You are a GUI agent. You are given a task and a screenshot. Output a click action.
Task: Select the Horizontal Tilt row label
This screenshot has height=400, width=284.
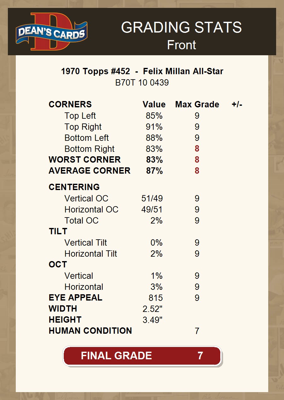tap(91, 254)
